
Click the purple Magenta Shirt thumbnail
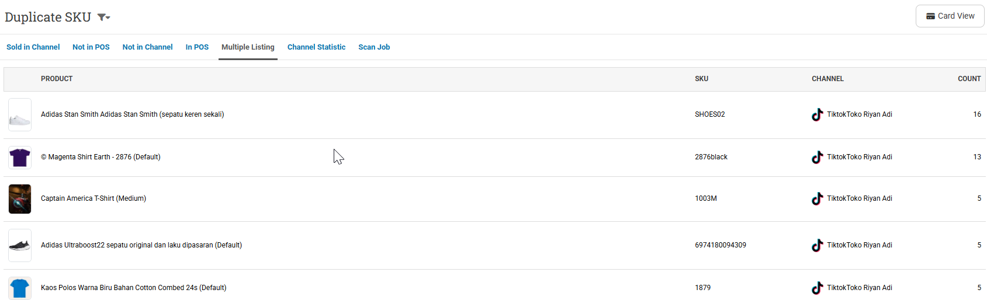coord(20,158)
